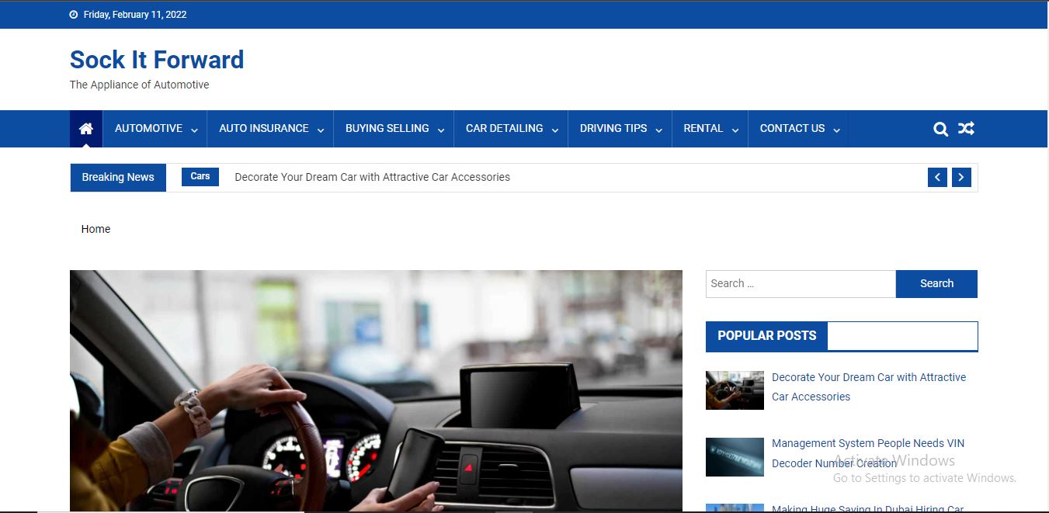Viewport: 1049px width, 513px height.
Task: Open Making Huge Saving In Dubai post link
Action: [x=868, y=508]
